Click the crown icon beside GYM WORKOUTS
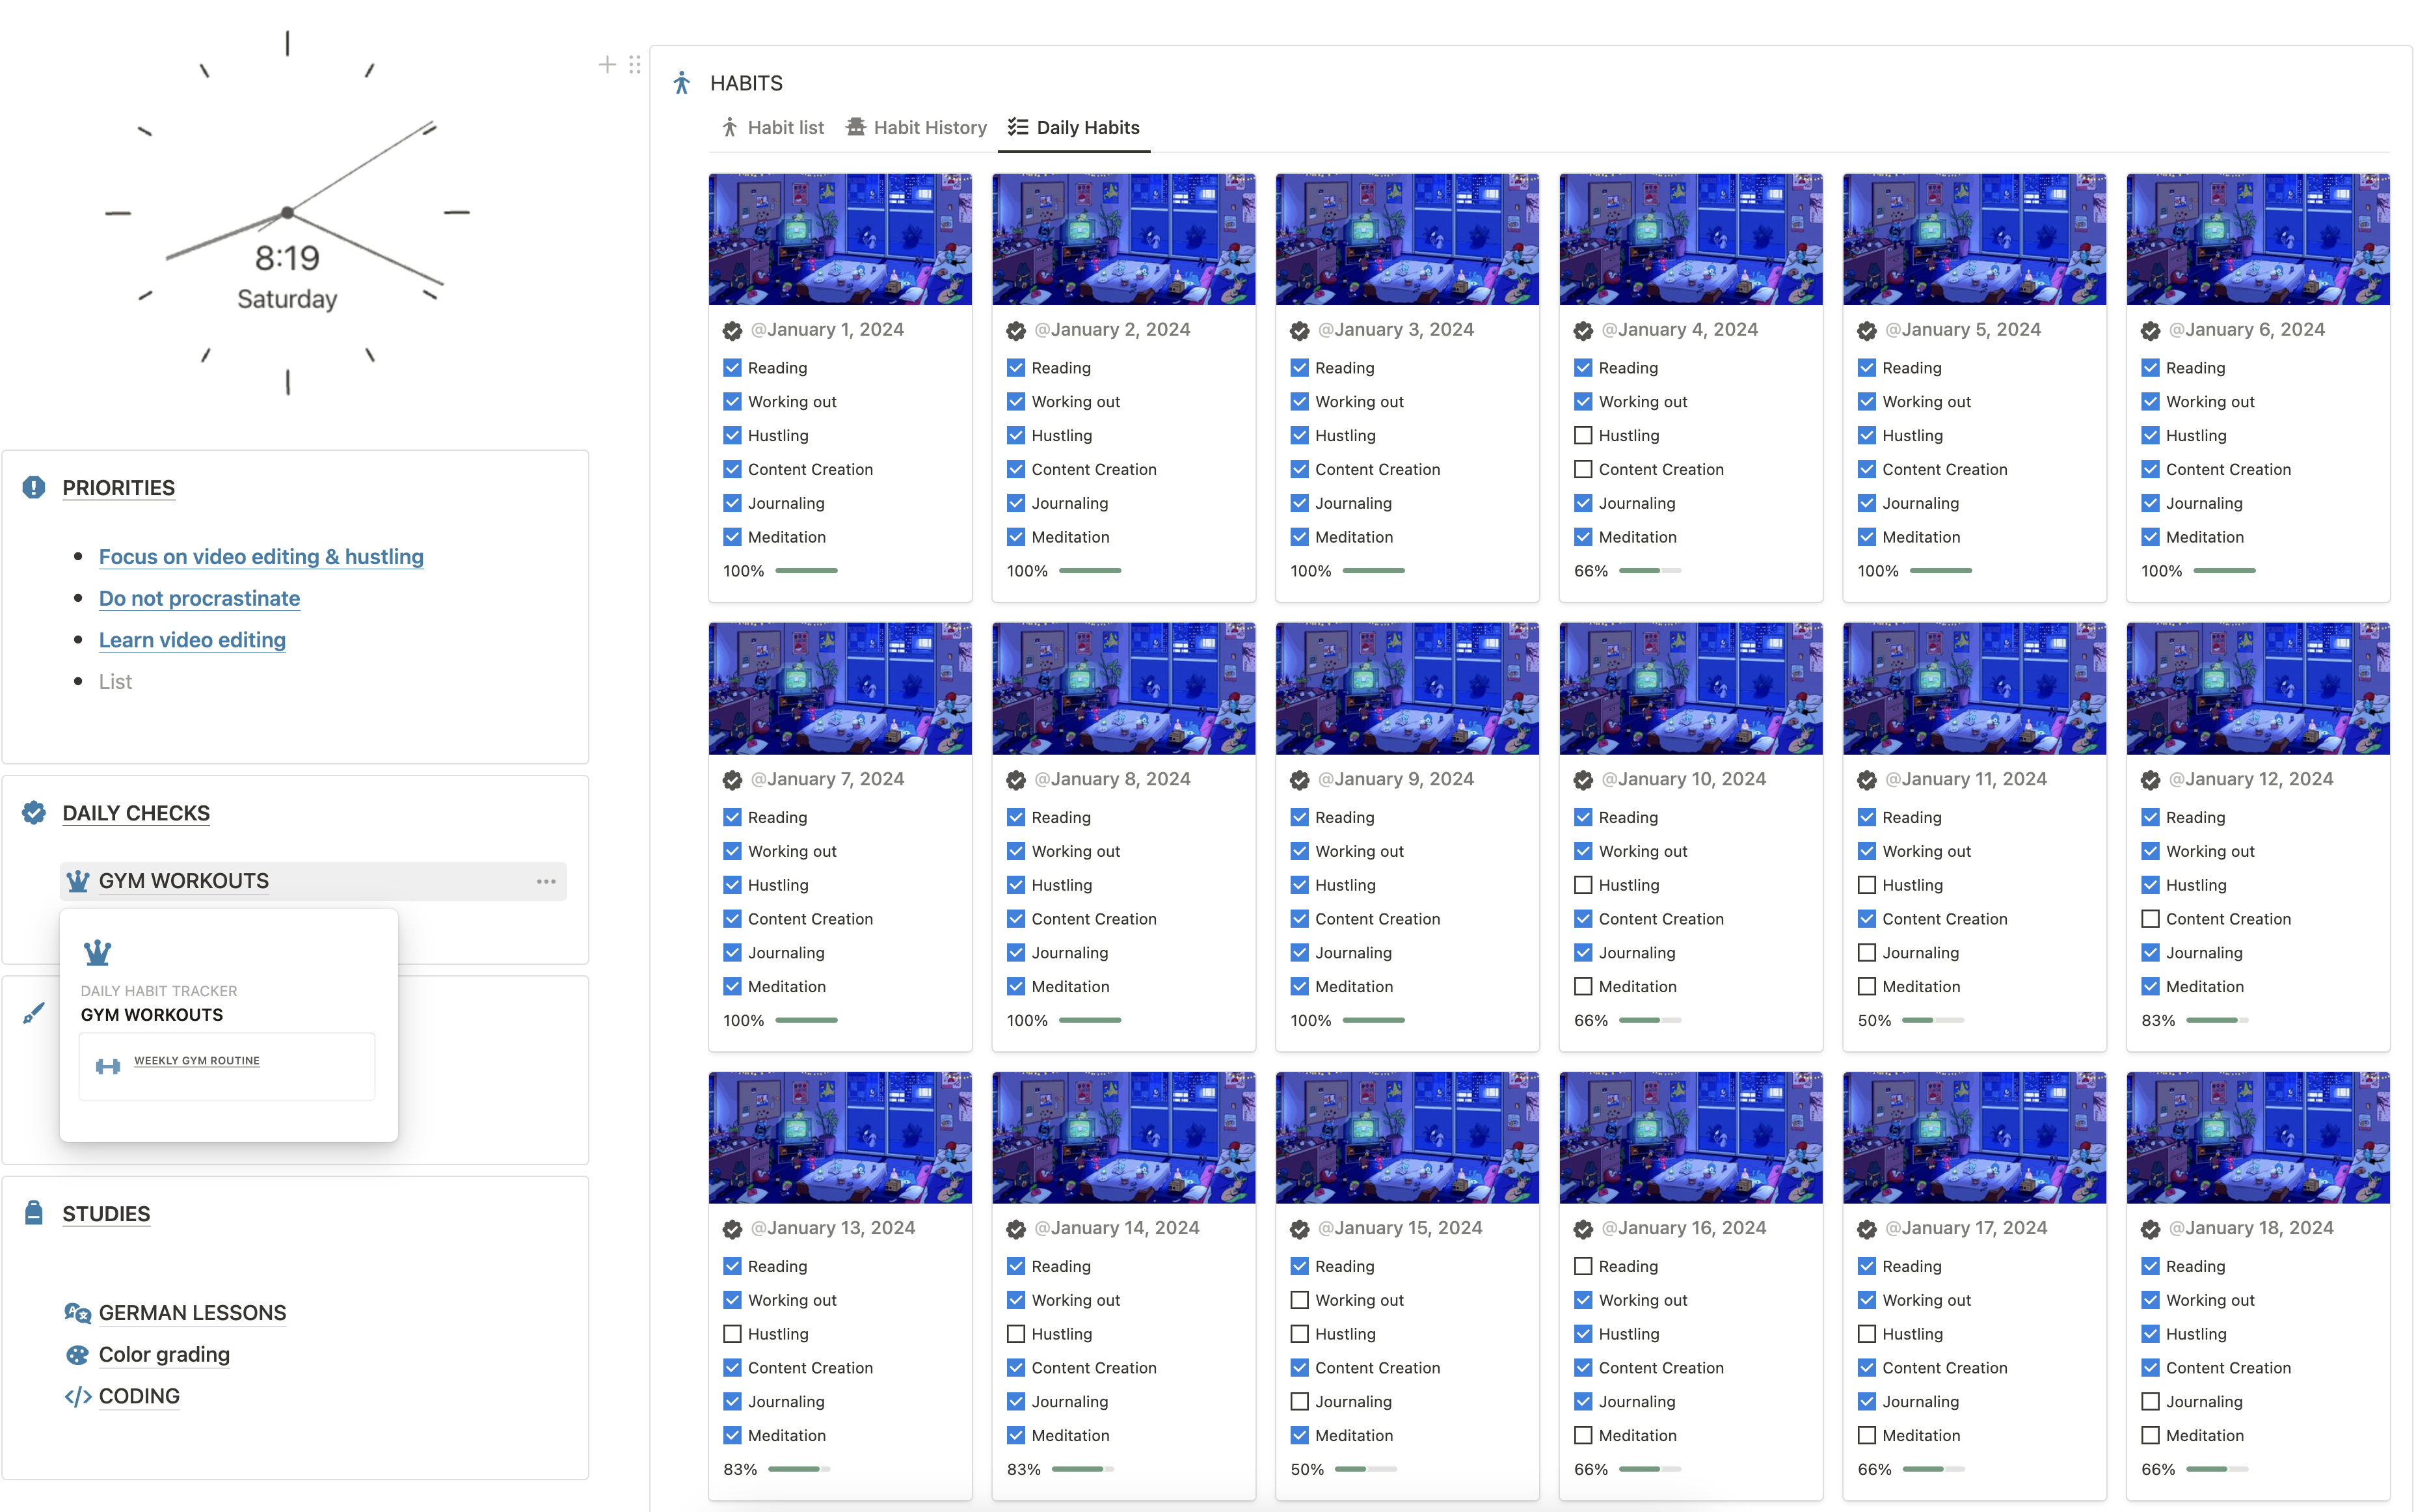 tap(78, 881)
